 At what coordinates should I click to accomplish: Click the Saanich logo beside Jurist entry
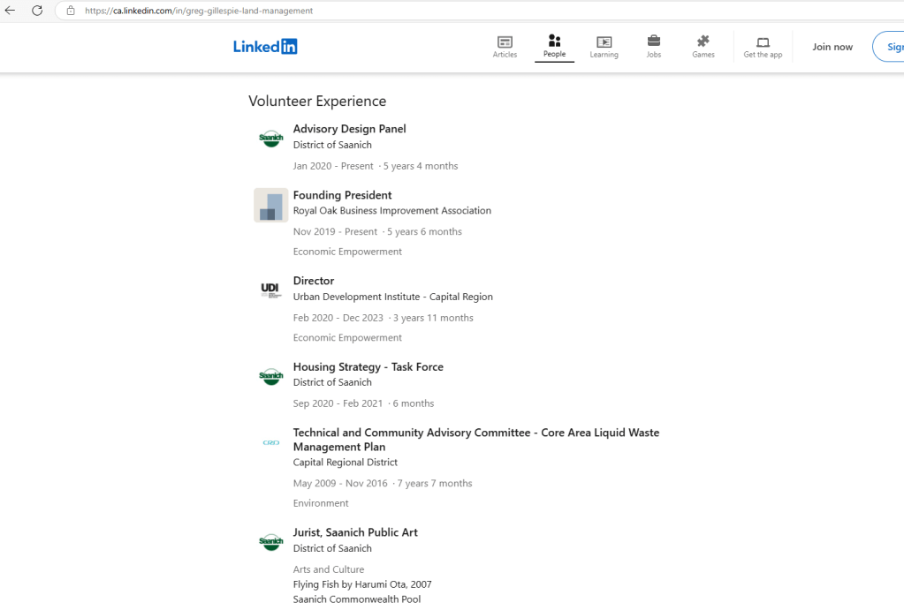[x=270, y=542]
